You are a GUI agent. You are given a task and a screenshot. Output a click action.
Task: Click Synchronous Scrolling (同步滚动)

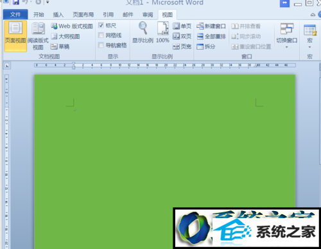coord(246,36)
